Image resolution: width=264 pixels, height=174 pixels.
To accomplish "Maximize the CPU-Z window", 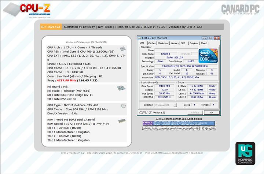I will [210, 38].
